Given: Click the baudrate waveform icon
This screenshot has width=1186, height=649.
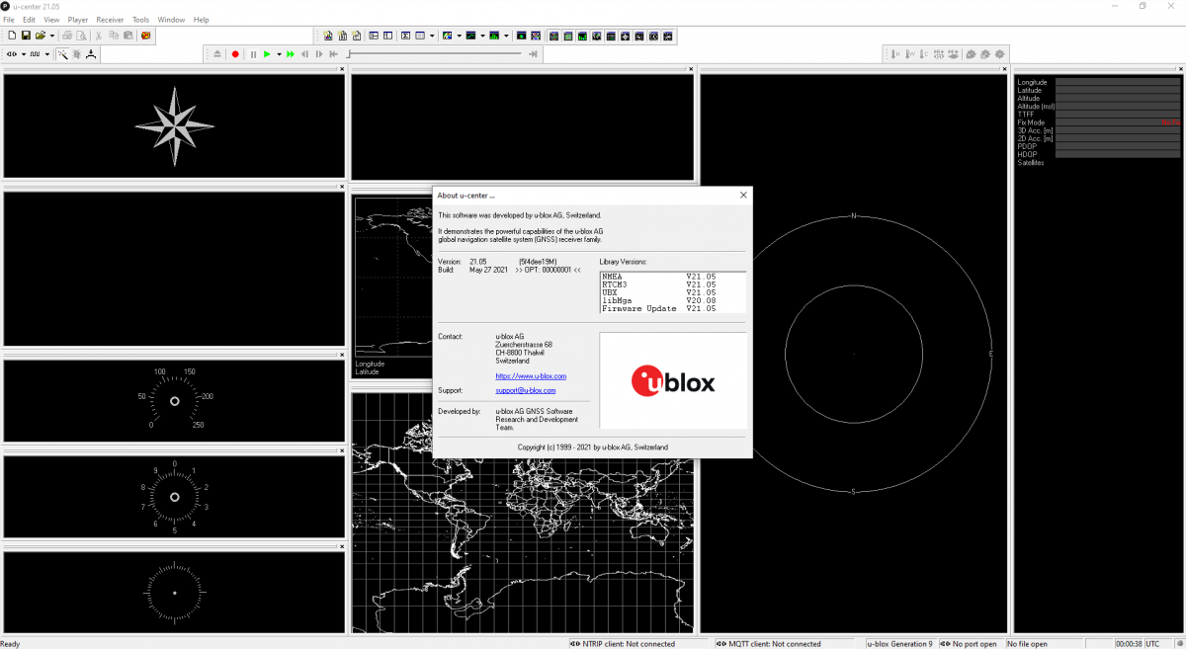Looking at the screenshot, I should (x=35, y=53).
